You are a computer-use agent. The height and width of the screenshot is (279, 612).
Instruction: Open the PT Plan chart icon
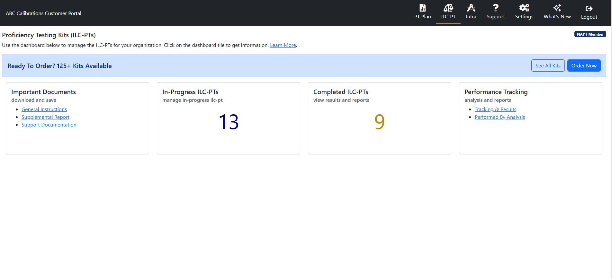422,8
